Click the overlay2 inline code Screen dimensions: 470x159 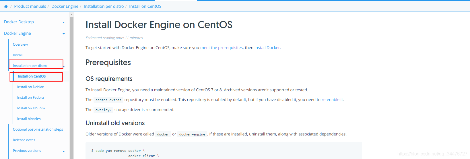[103, 110]
